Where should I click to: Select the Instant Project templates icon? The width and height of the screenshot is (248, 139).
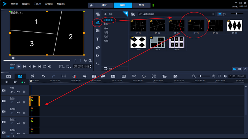(x=98, y=23)
